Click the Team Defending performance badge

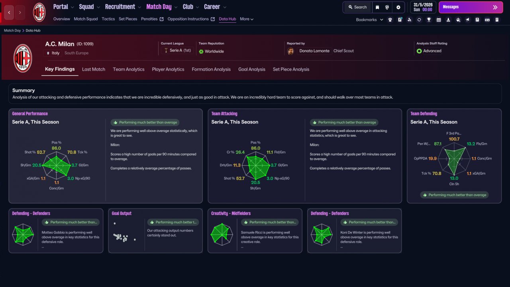tap(454, 195)
